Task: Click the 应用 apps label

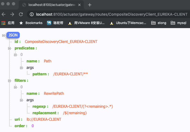Action: 11,23
